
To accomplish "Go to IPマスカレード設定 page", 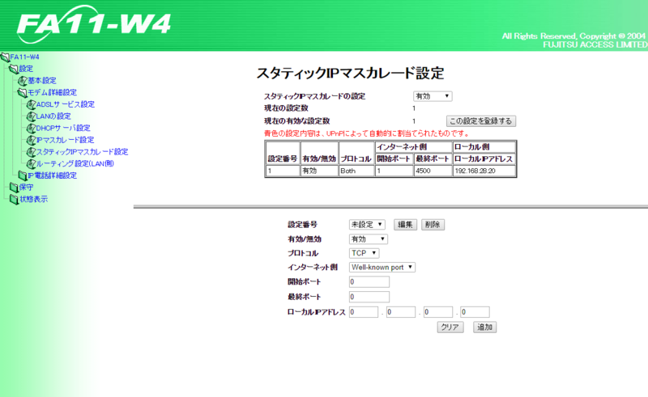I will click(66, 140).
